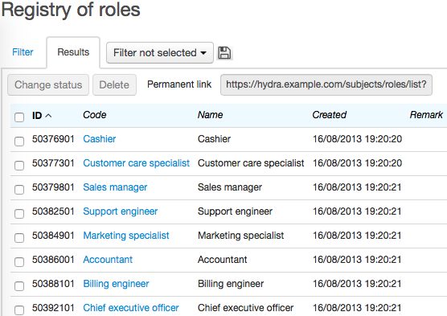The height and width of the screenshot is (316, 447).
Task: Click ID 50379801 cell
Action: click(x=53, y=187)
